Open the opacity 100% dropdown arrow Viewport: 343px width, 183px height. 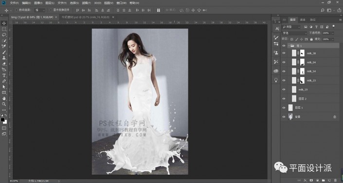(x=333, y=33)
